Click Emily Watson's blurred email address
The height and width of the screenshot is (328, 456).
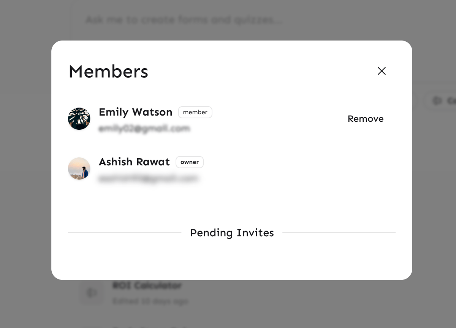click(x=144, y=129)
